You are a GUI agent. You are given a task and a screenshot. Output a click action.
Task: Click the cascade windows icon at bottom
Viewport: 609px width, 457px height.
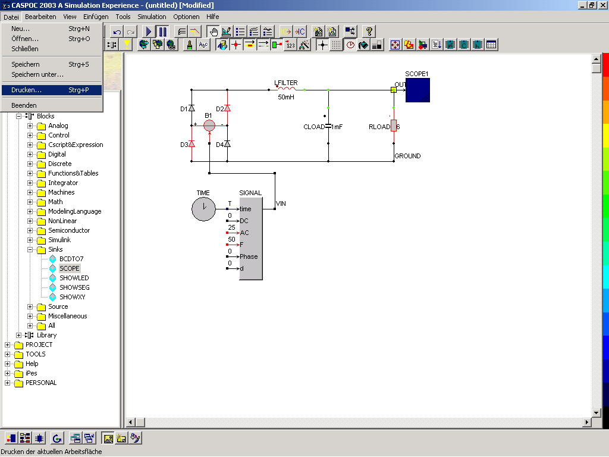89,439
